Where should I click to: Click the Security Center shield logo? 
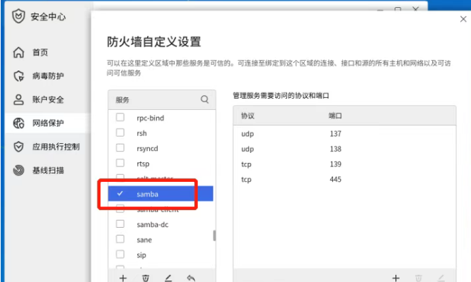pos(18,16)
